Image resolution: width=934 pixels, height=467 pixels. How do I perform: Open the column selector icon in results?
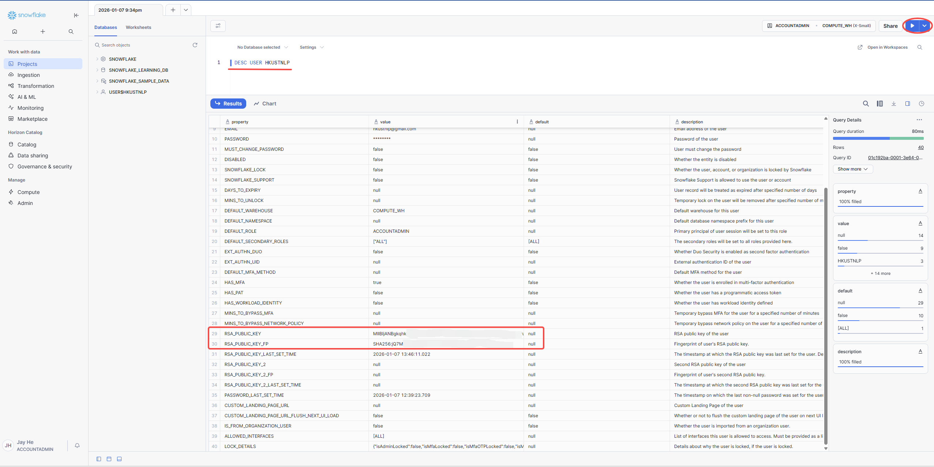click(x=880, y=104)
